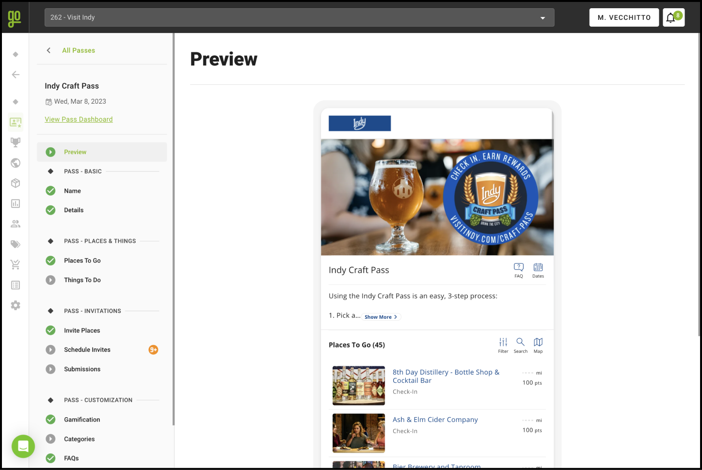Click the Visit Indy logo in preview header
Viewport: 702px width, 470px height.
point(360,124)
